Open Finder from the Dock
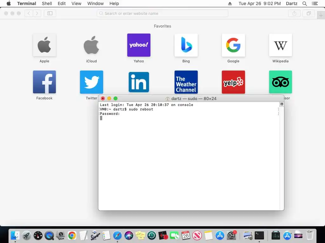This screenshot has width=325, height=243. coord(15,235)
